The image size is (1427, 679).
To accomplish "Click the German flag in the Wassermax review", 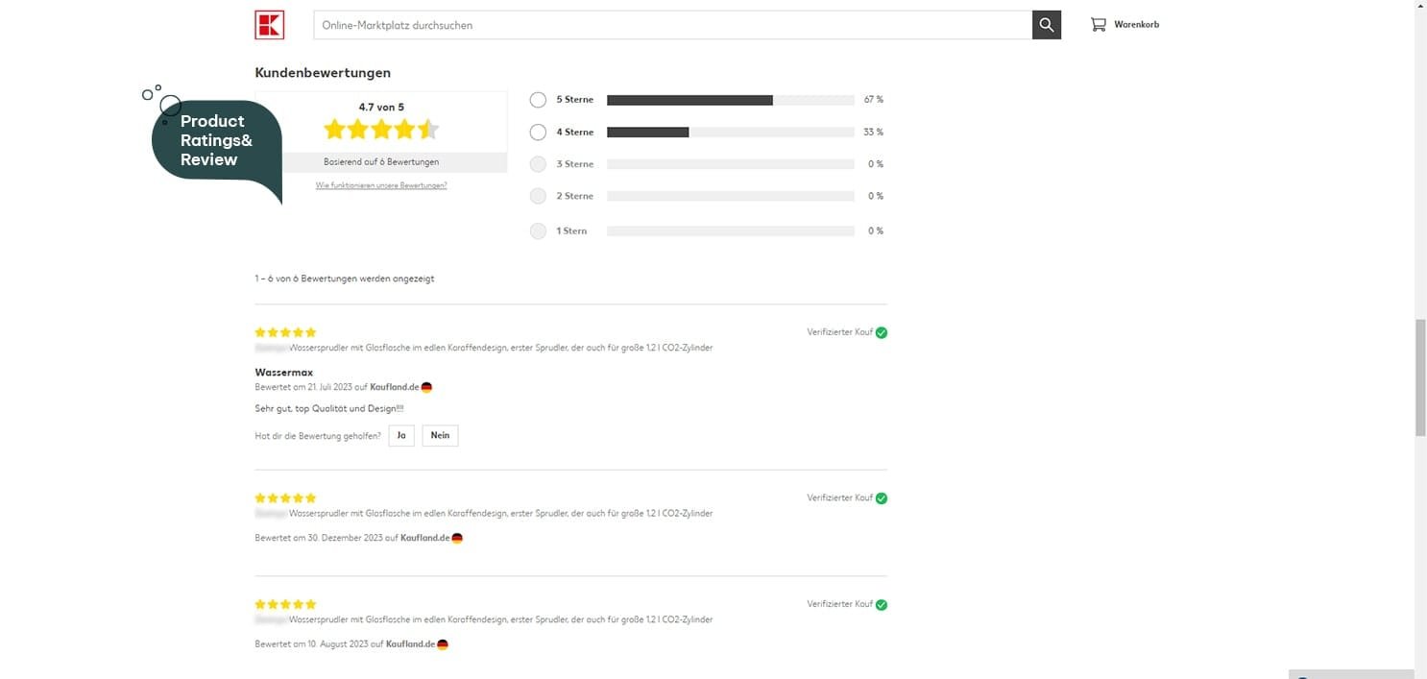I will click(x=426, y=387).
